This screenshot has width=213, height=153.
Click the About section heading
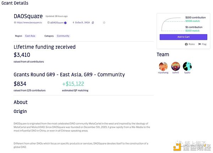tap(21, 102)
